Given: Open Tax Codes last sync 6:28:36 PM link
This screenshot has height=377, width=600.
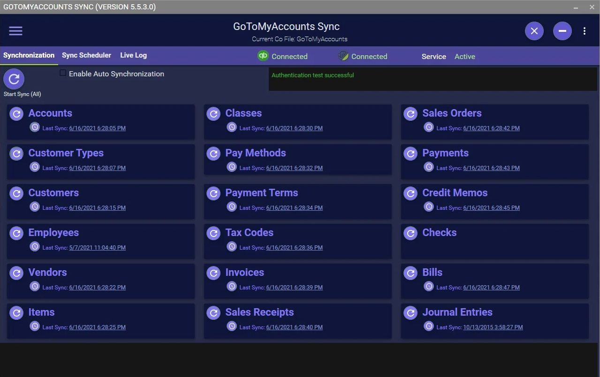Looking at the screenshot, I should click(x=294, y=248).
